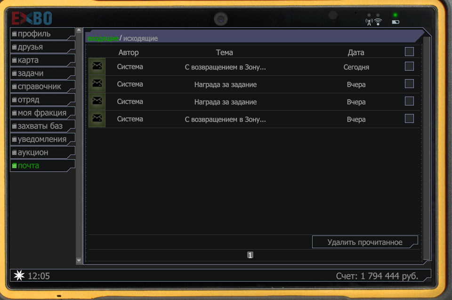Screen dimensions: 452x300
Task: Click the battery status icon
Action: 395,22
